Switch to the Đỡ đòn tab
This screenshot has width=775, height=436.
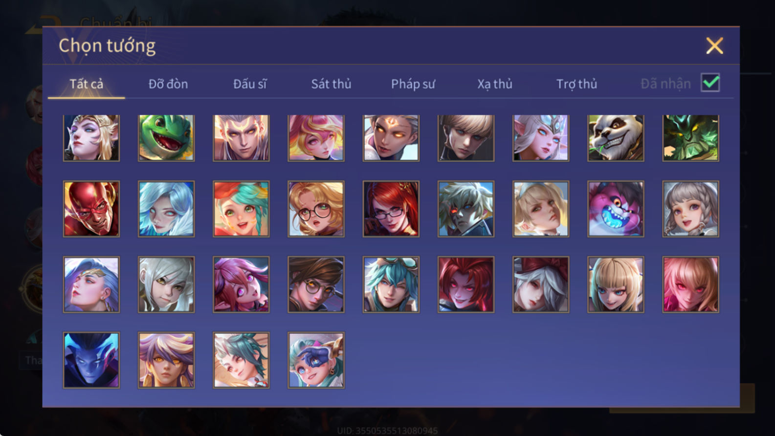click(168, 84)
